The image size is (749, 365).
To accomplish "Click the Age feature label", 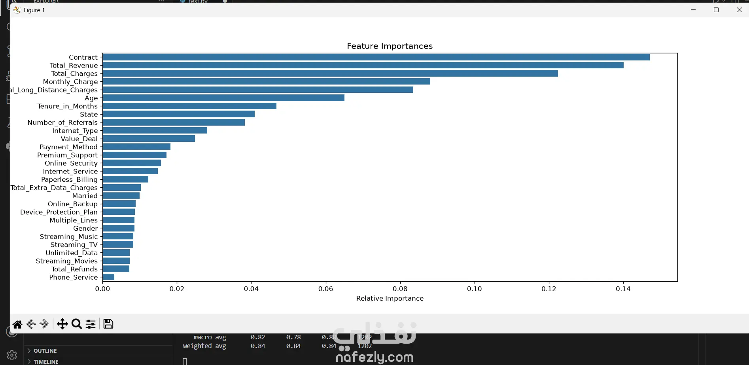I will 91,98.
